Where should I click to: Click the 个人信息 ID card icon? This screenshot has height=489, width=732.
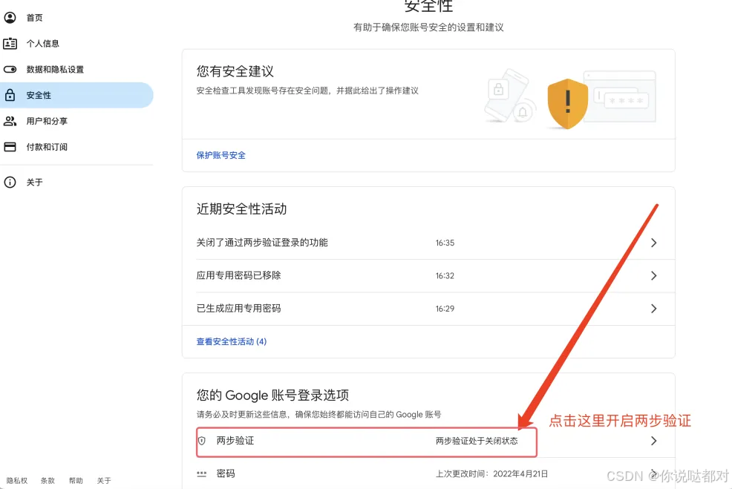click(x=10, y=43)
